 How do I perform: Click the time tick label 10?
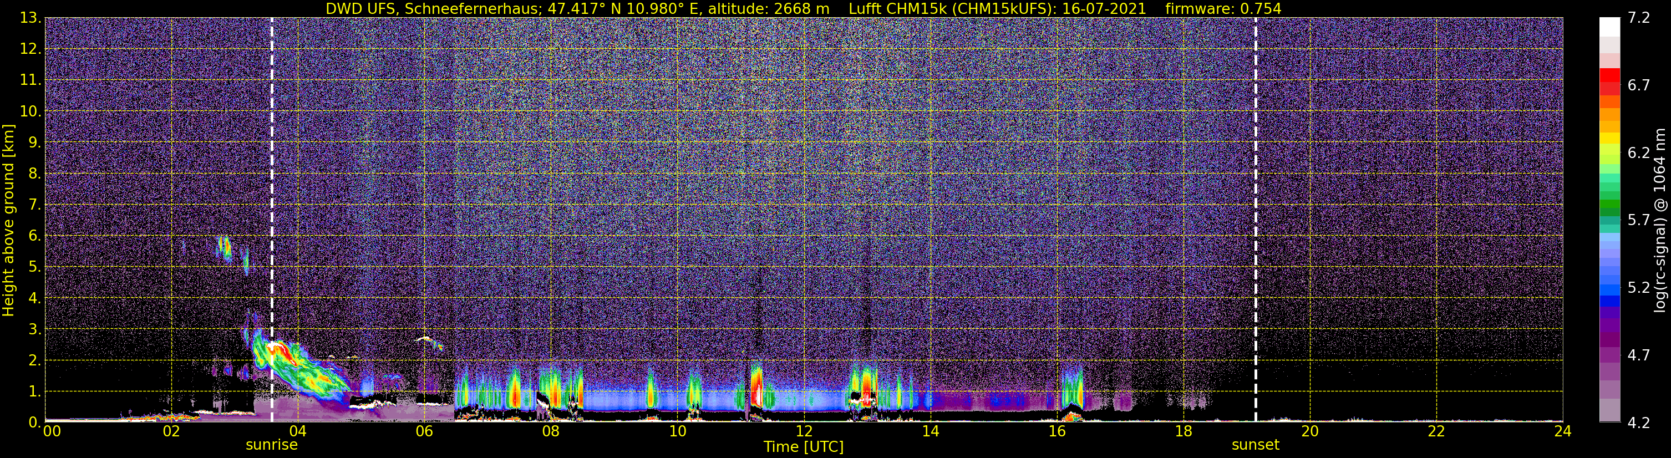(x=677, y=432)
